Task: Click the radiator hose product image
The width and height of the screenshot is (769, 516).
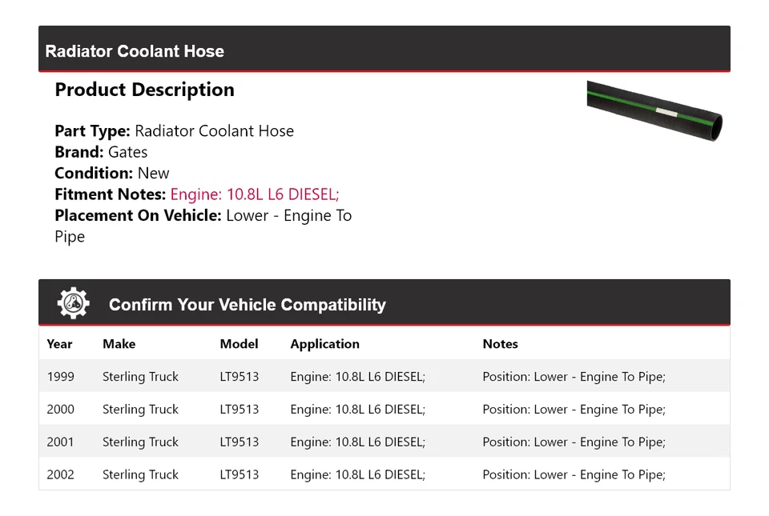Action: click(x=654, y=110)
